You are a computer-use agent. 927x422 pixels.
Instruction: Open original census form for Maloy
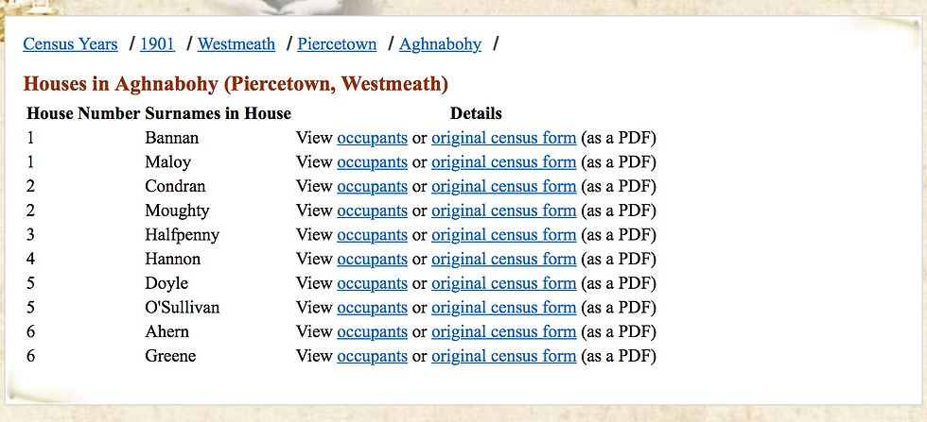503,162
